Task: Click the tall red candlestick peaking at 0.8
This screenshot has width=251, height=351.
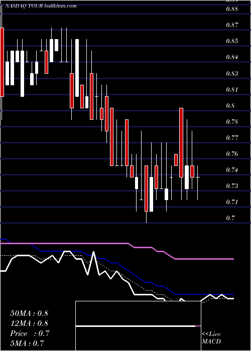Action: [x=181, y=142]
